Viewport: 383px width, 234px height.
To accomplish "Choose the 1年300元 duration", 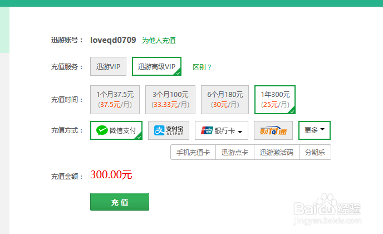I will (x=275, y=100).
